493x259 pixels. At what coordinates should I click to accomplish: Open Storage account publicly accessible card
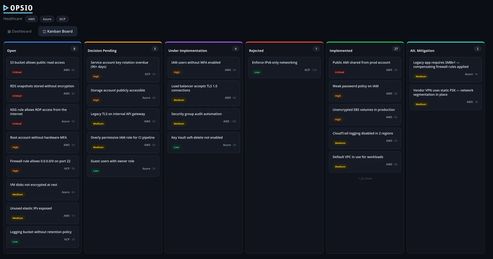(x=123, y=95)
